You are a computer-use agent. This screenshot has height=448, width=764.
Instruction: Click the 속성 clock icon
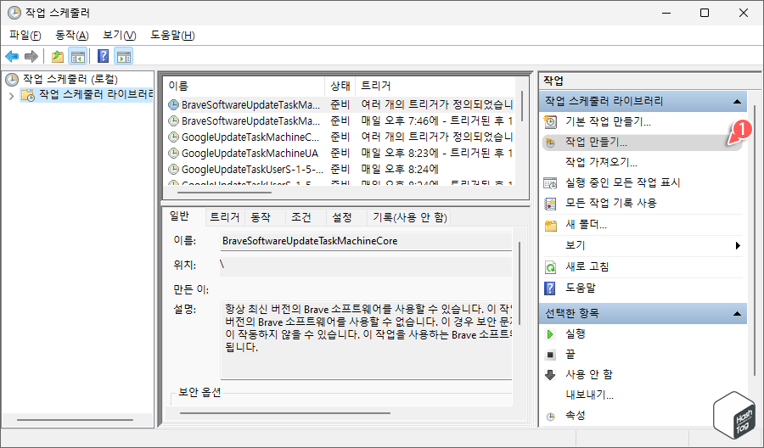coord(550,417)
